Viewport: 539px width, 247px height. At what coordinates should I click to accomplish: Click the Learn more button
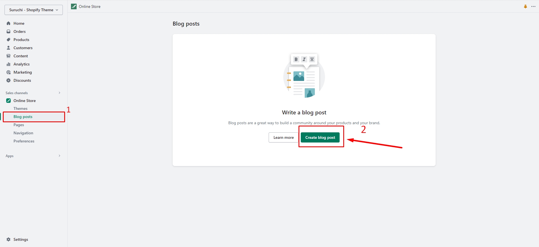(x=283, y=137)
